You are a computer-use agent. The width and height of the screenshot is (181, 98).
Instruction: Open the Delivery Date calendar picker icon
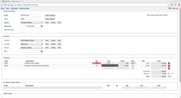(x=42, y=51)
